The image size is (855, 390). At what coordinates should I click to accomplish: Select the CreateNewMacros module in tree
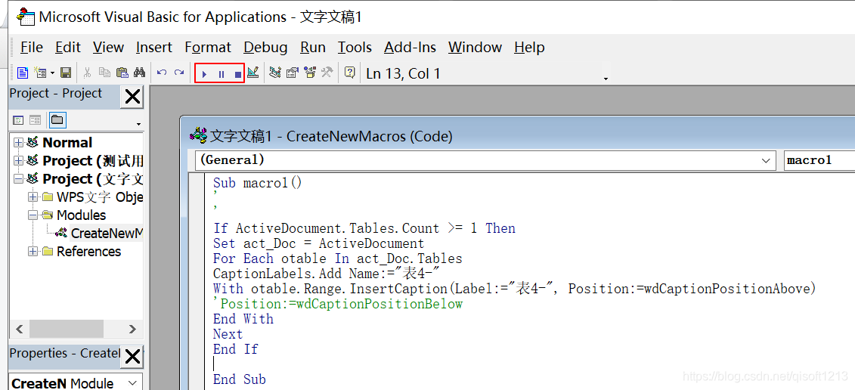click(x=107, y=233)
